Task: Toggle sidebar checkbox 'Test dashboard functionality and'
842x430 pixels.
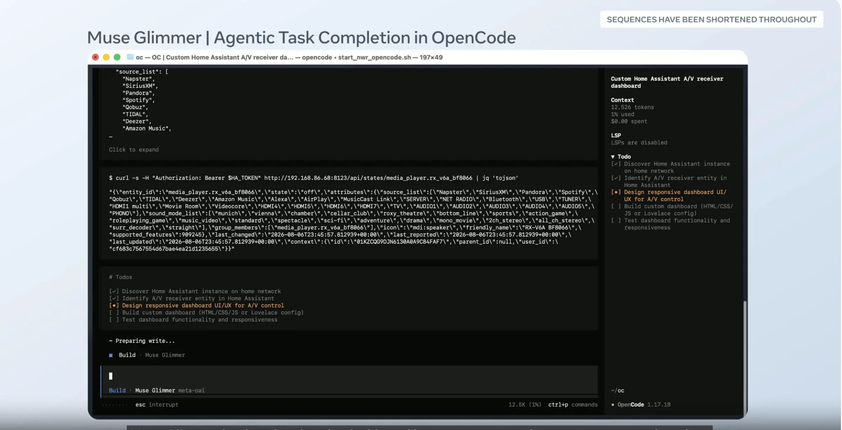Action: click(x=616, y=220)
